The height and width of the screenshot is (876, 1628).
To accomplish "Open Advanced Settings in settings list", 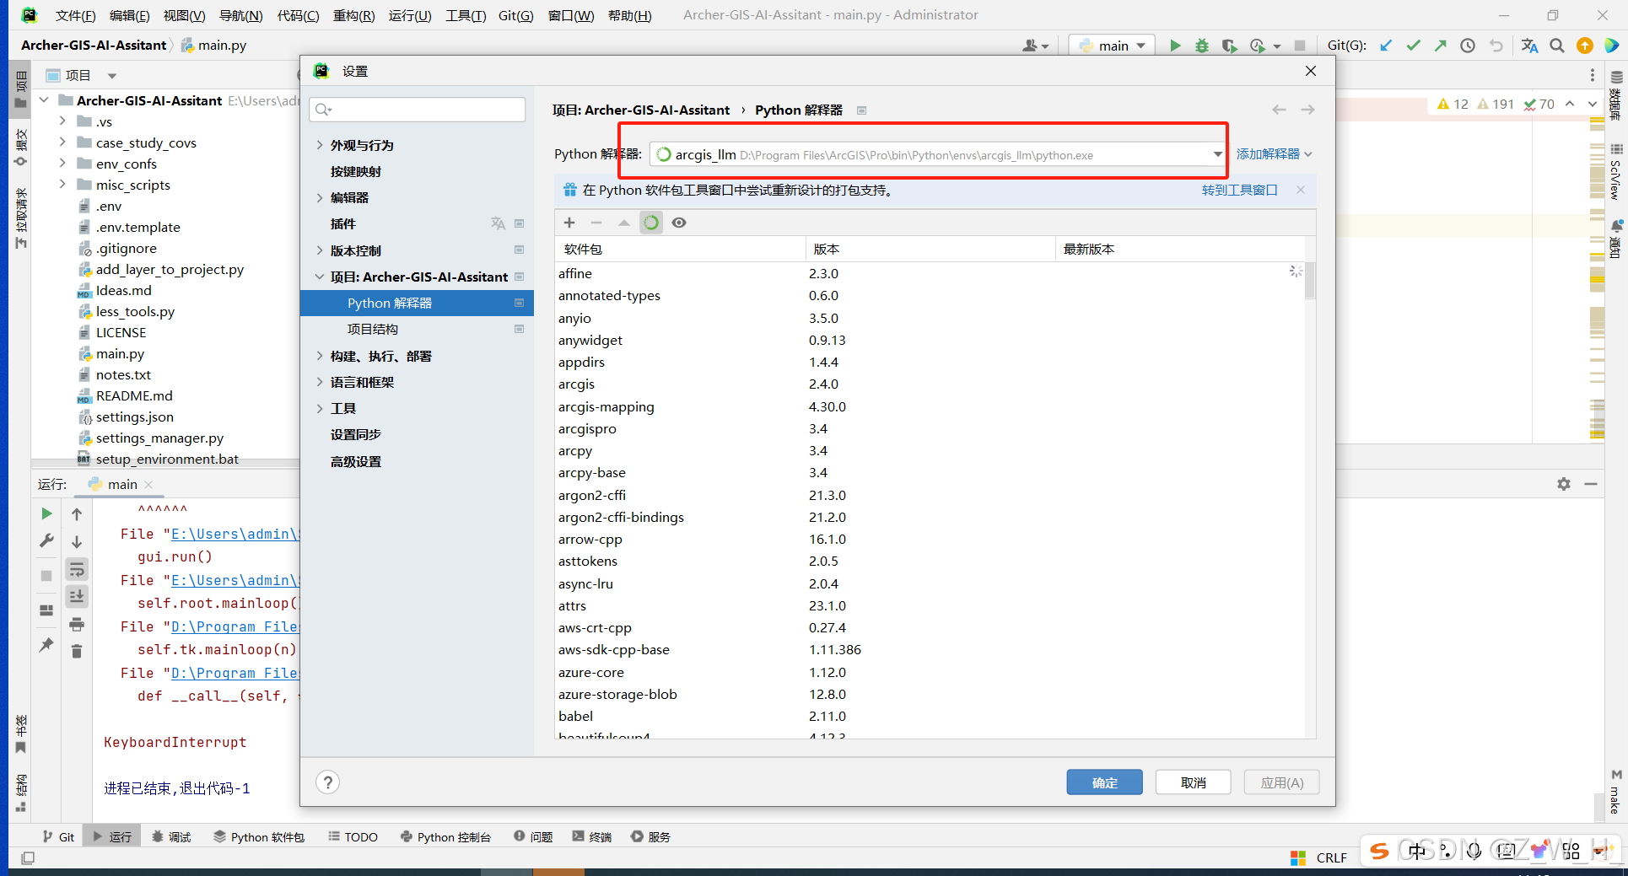I will point(356,461).
